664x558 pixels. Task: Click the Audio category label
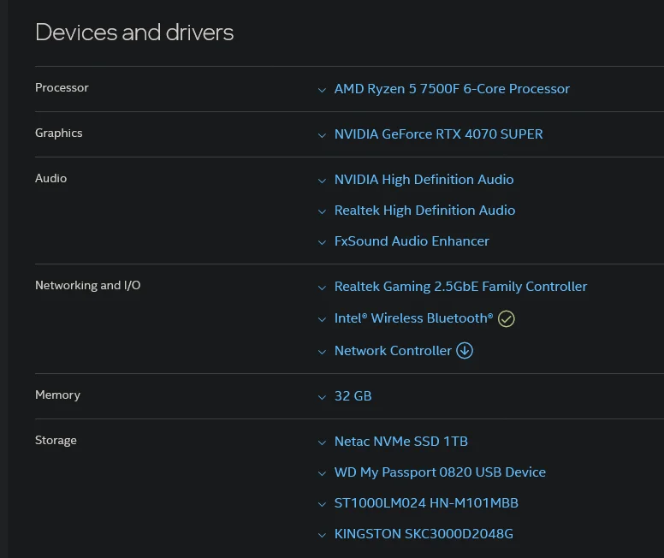pos(50,178)
